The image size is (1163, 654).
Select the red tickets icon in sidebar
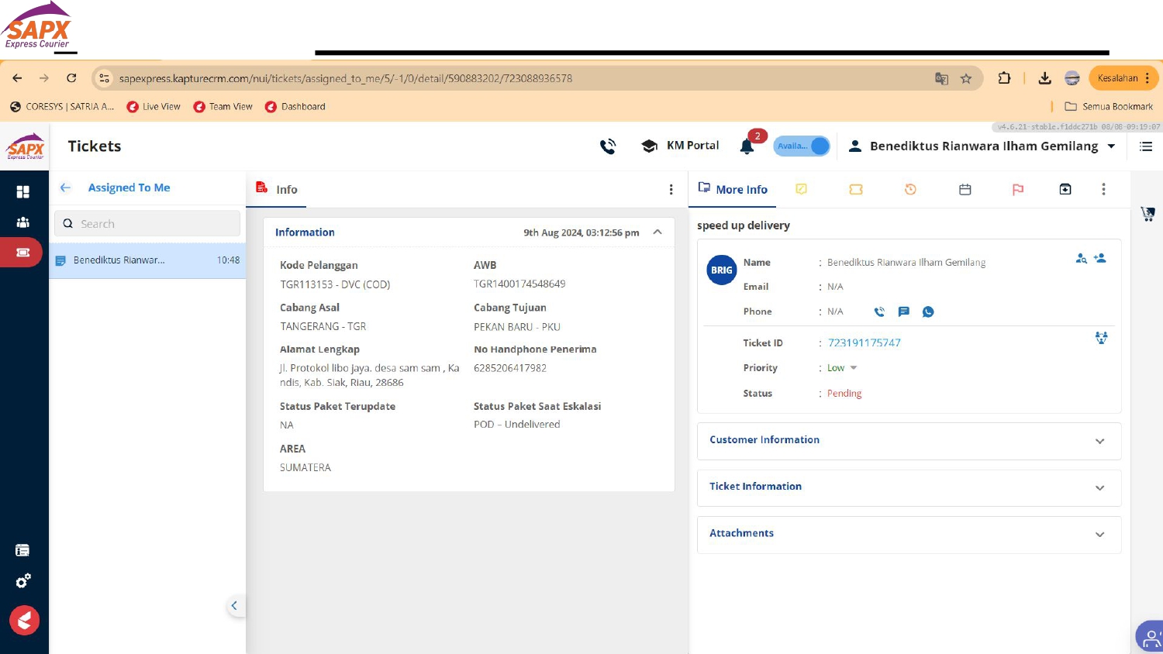tap(22, 253)
